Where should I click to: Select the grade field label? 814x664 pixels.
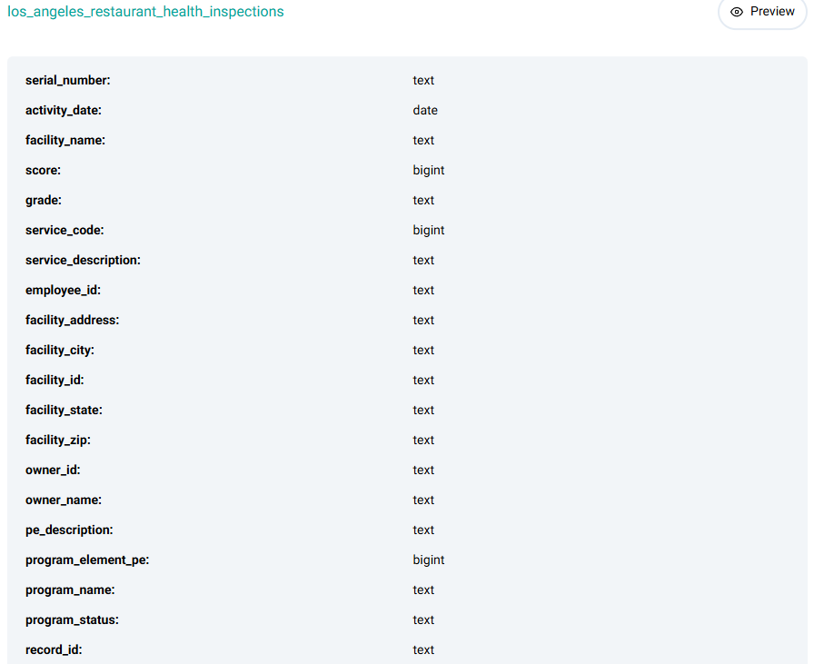[44, 201]
